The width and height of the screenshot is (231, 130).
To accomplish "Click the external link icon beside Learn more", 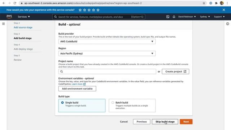I will [x=84, y=84].
